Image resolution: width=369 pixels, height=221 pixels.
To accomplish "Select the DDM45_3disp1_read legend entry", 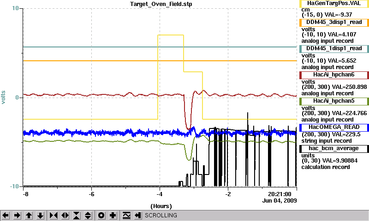I will click(x=334, y=22).
